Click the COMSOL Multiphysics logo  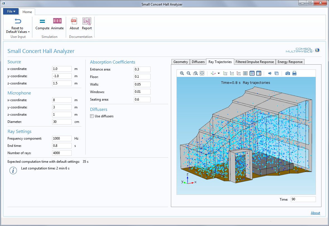(303, 50)
